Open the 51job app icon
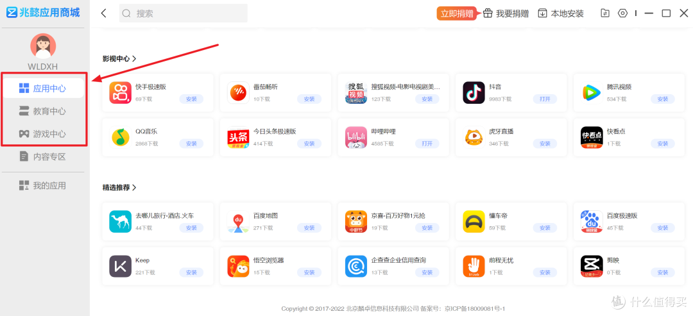The image size is (693, 316). [x=474, y=266]
